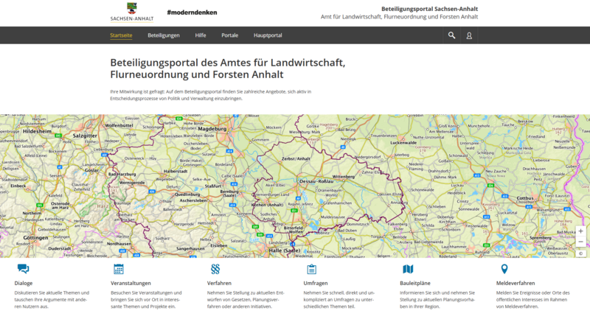Open the Hauptportal menu item
Screen dimensions: 590x319
pyautogui.click(x=268, y=35)
